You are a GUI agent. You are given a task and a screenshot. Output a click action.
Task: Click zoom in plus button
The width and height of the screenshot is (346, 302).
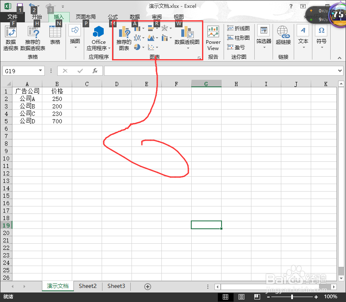(x=316, y=297)
